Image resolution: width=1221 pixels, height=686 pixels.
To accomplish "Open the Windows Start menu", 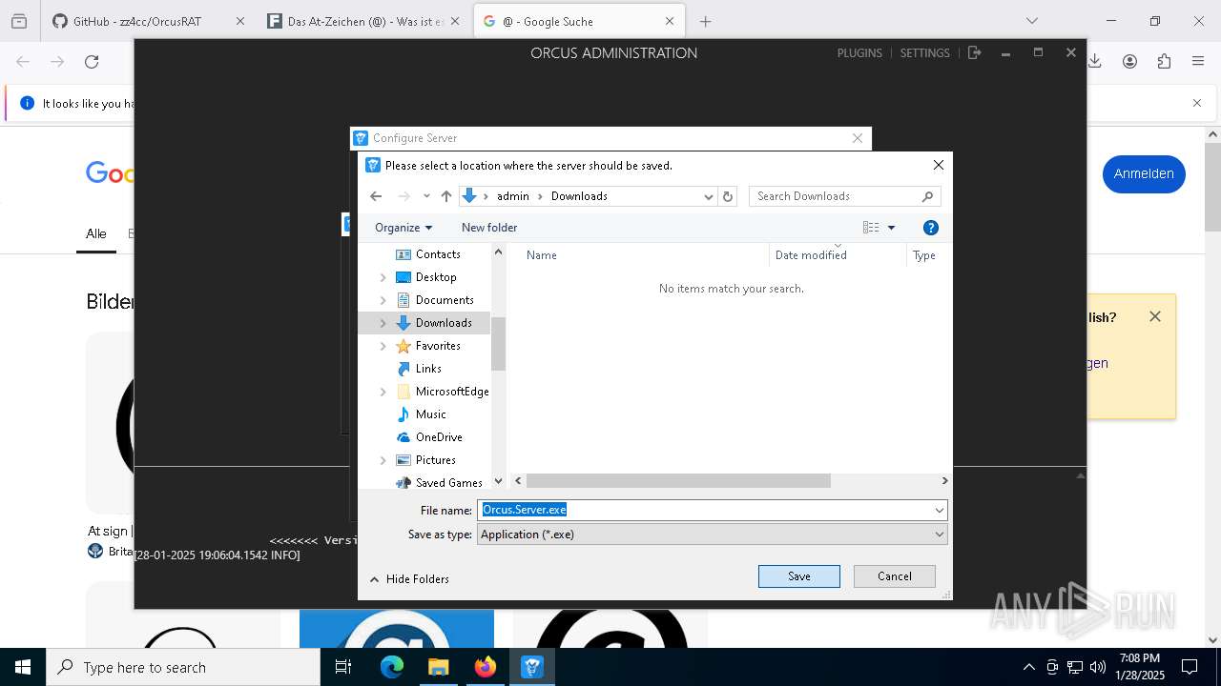I will (x=23, y=667).
